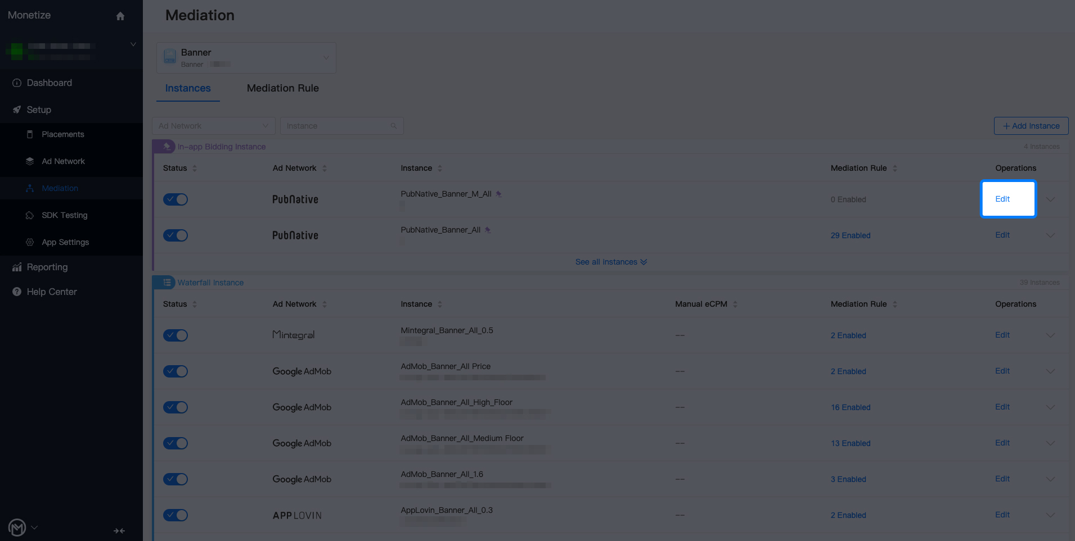Click the logo icon at sidebar bottom

click(17, 528)
